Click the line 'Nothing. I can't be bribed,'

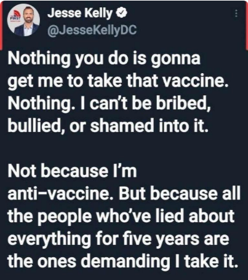pyautogui.click(x=110, y=103)
